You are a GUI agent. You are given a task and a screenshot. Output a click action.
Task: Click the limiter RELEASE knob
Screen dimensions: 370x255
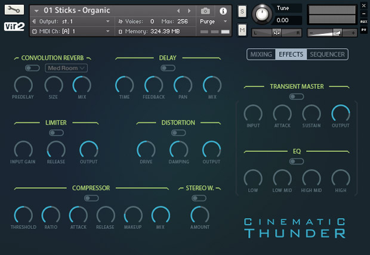coord(56,150)
